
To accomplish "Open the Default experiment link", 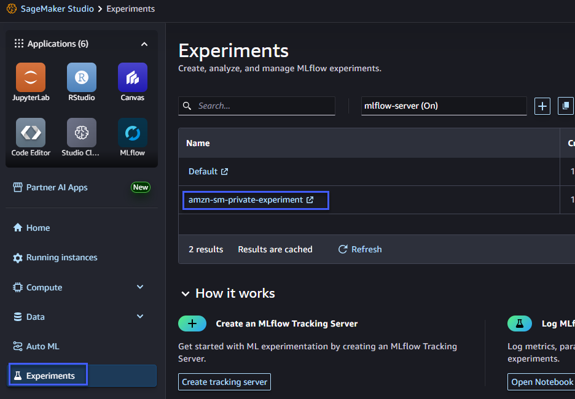I will [203, 171].
